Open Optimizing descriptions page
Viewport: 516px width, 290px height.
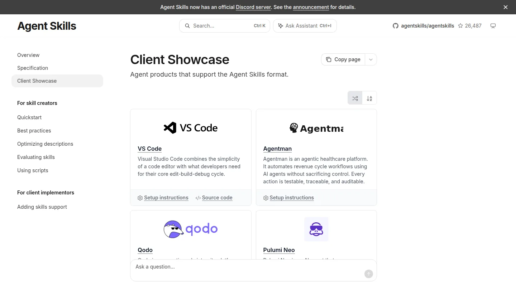[45, 144]
